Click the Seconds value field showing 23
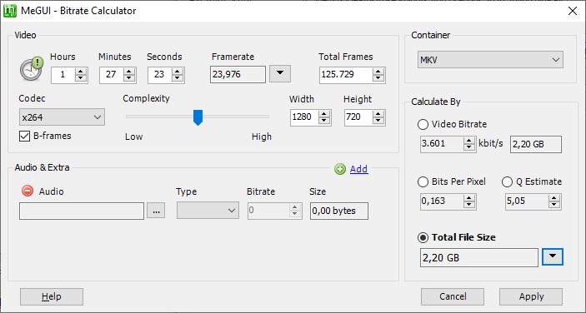Screen dimensions: 586x313 click(x=160, y=75)
